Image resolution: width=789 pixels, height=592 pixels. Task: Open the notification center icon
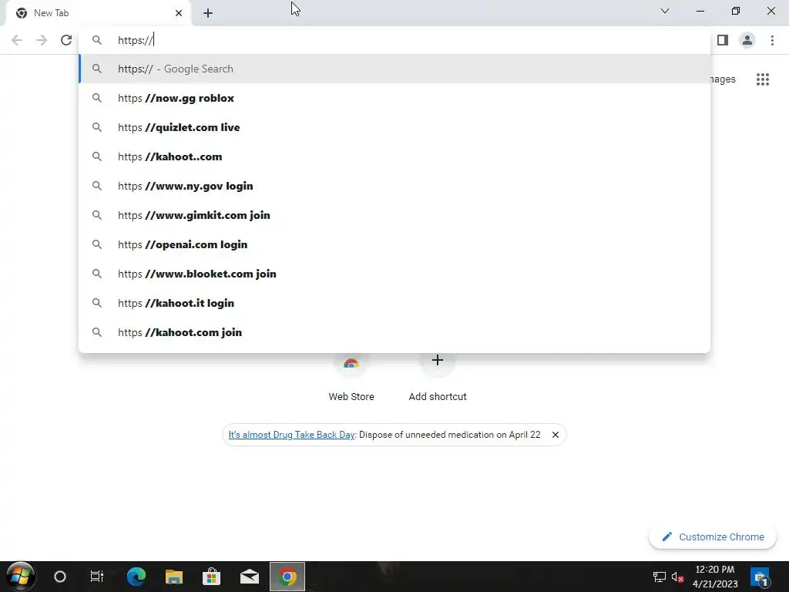coord(760,577)
